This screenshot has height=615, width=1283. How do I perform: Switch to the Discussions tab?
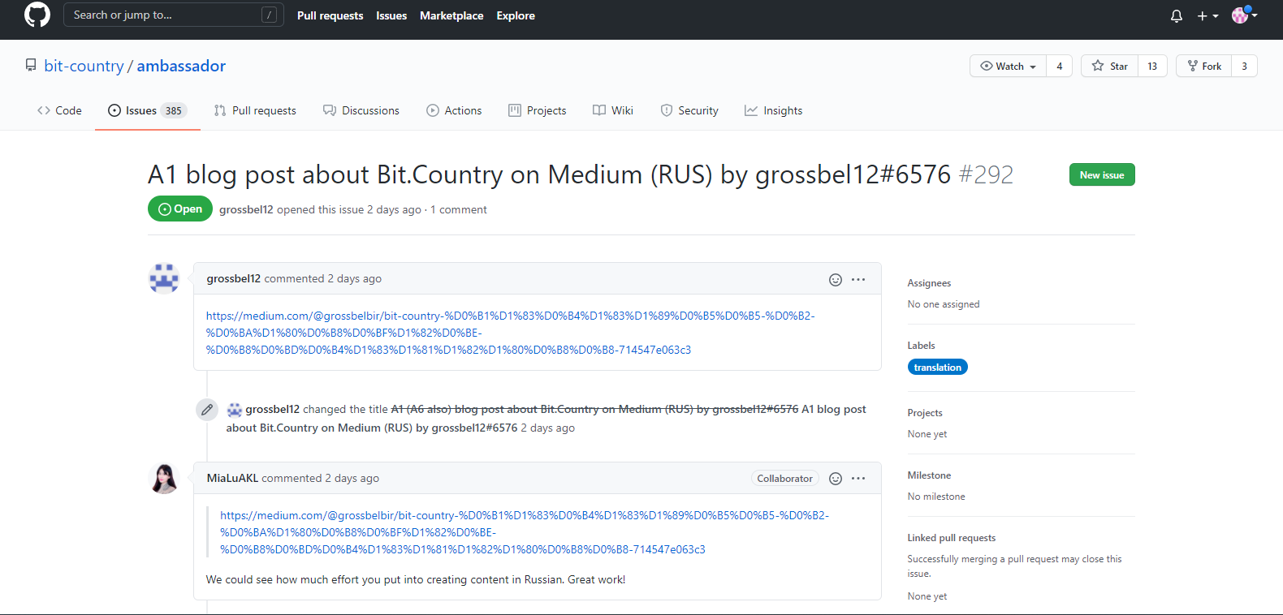(x=361, y=110)
